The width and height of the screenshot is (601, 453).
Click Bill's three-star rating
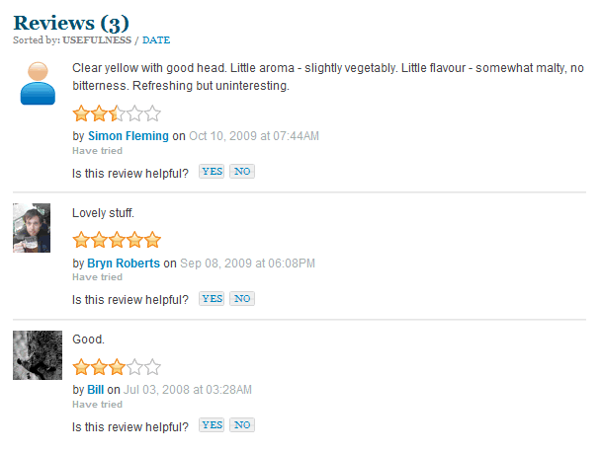coord(116,367)
